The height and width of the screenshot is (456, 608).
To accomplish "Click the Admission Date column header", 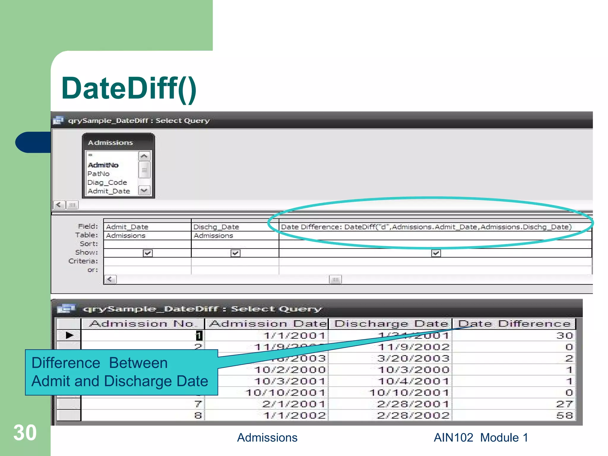I will (267, 324).
